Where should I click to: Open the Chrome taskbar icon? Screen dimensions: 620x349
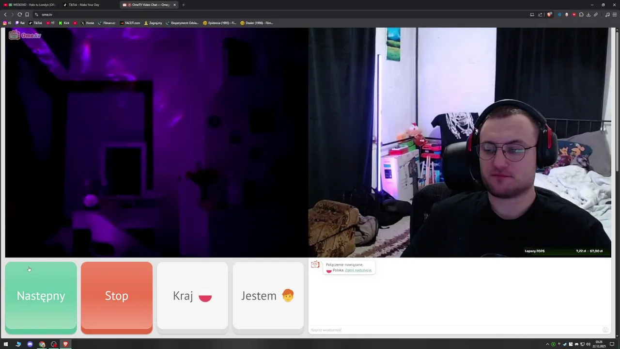(x=42, y=344)
